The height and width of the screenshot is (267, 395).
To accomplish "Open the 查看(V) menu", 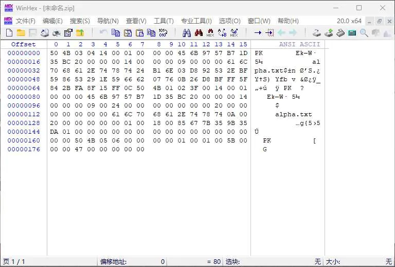I will [x=136, y=21].
